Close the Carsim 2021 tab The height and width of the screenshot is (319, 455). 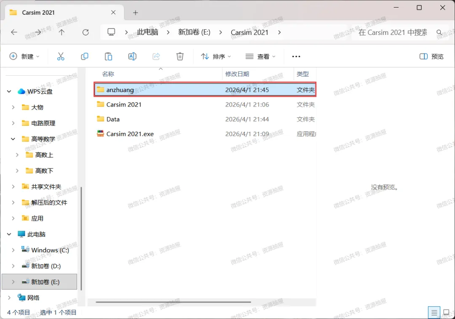click(x=113, y=13)
